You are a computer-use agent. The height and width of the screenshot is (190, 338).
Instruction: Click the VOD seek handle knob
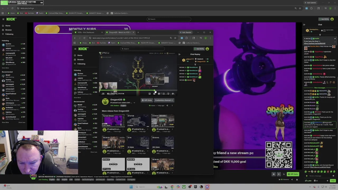pos(154,91)
